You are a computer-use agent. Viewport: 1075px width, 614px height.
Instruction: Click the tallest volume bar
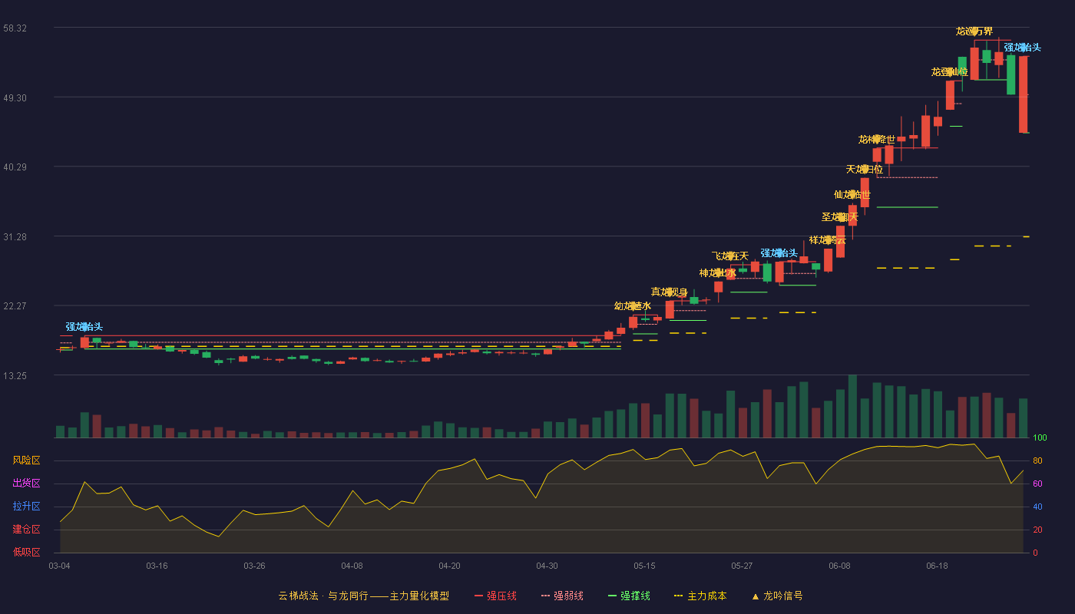tap(852, 406)
